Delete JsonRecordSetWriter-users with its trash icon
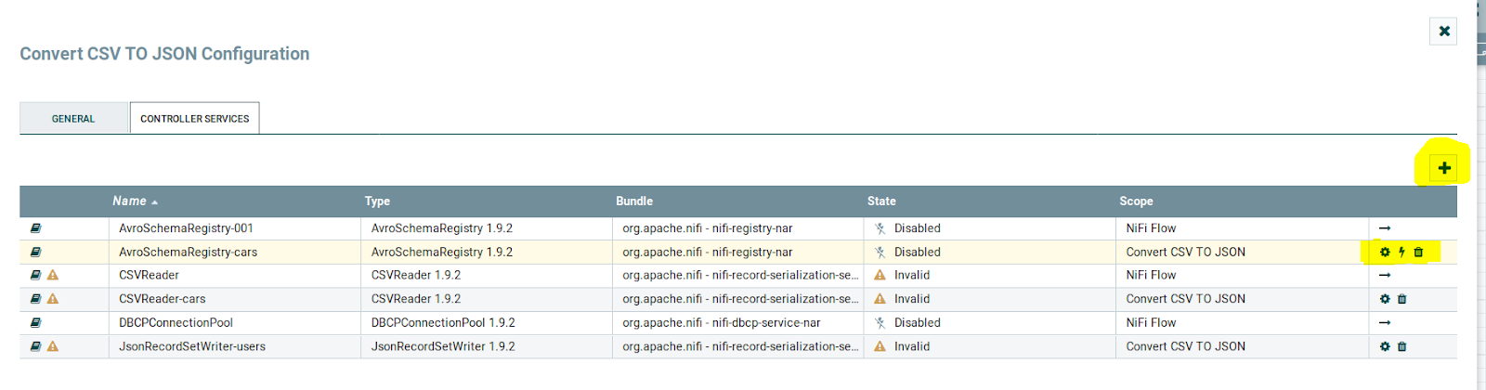This screenshot has height=390, width=1486. pos(1402,346)
